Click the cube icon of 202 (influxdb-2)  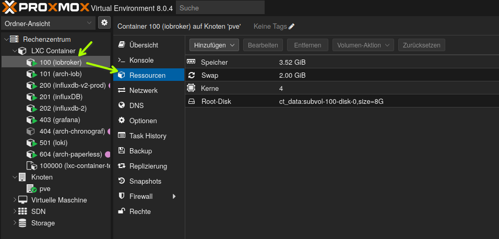click(31, 109)
